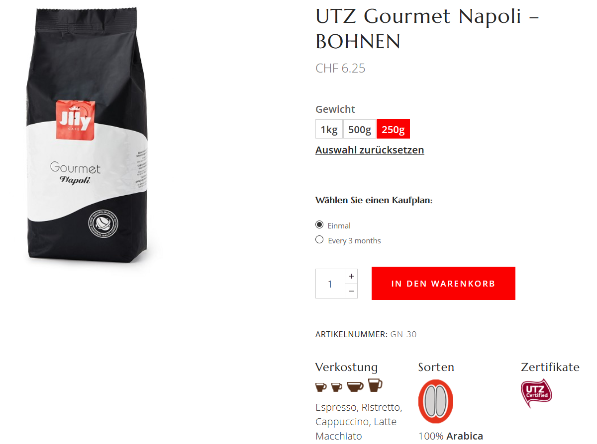Click the red Arabica coffee bean icon

click(x=436, y=401)
